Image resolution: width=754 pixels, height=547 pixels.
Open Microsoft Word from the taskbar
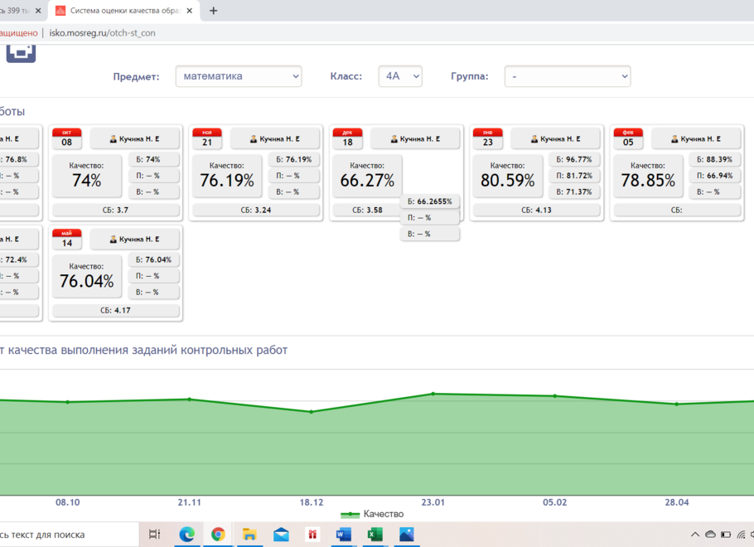tap(344, 535)
